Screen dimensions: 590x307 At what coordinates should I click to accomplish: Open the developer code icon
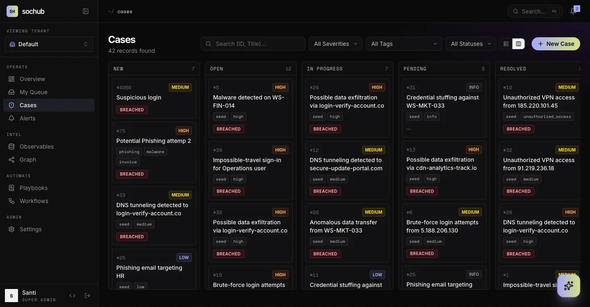point(73,296)
